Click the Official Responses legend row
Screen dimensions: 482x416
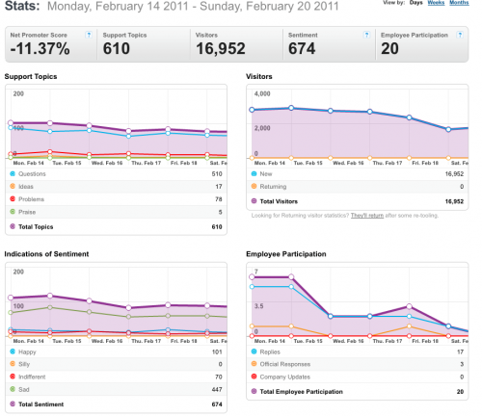tap(358, 364)
